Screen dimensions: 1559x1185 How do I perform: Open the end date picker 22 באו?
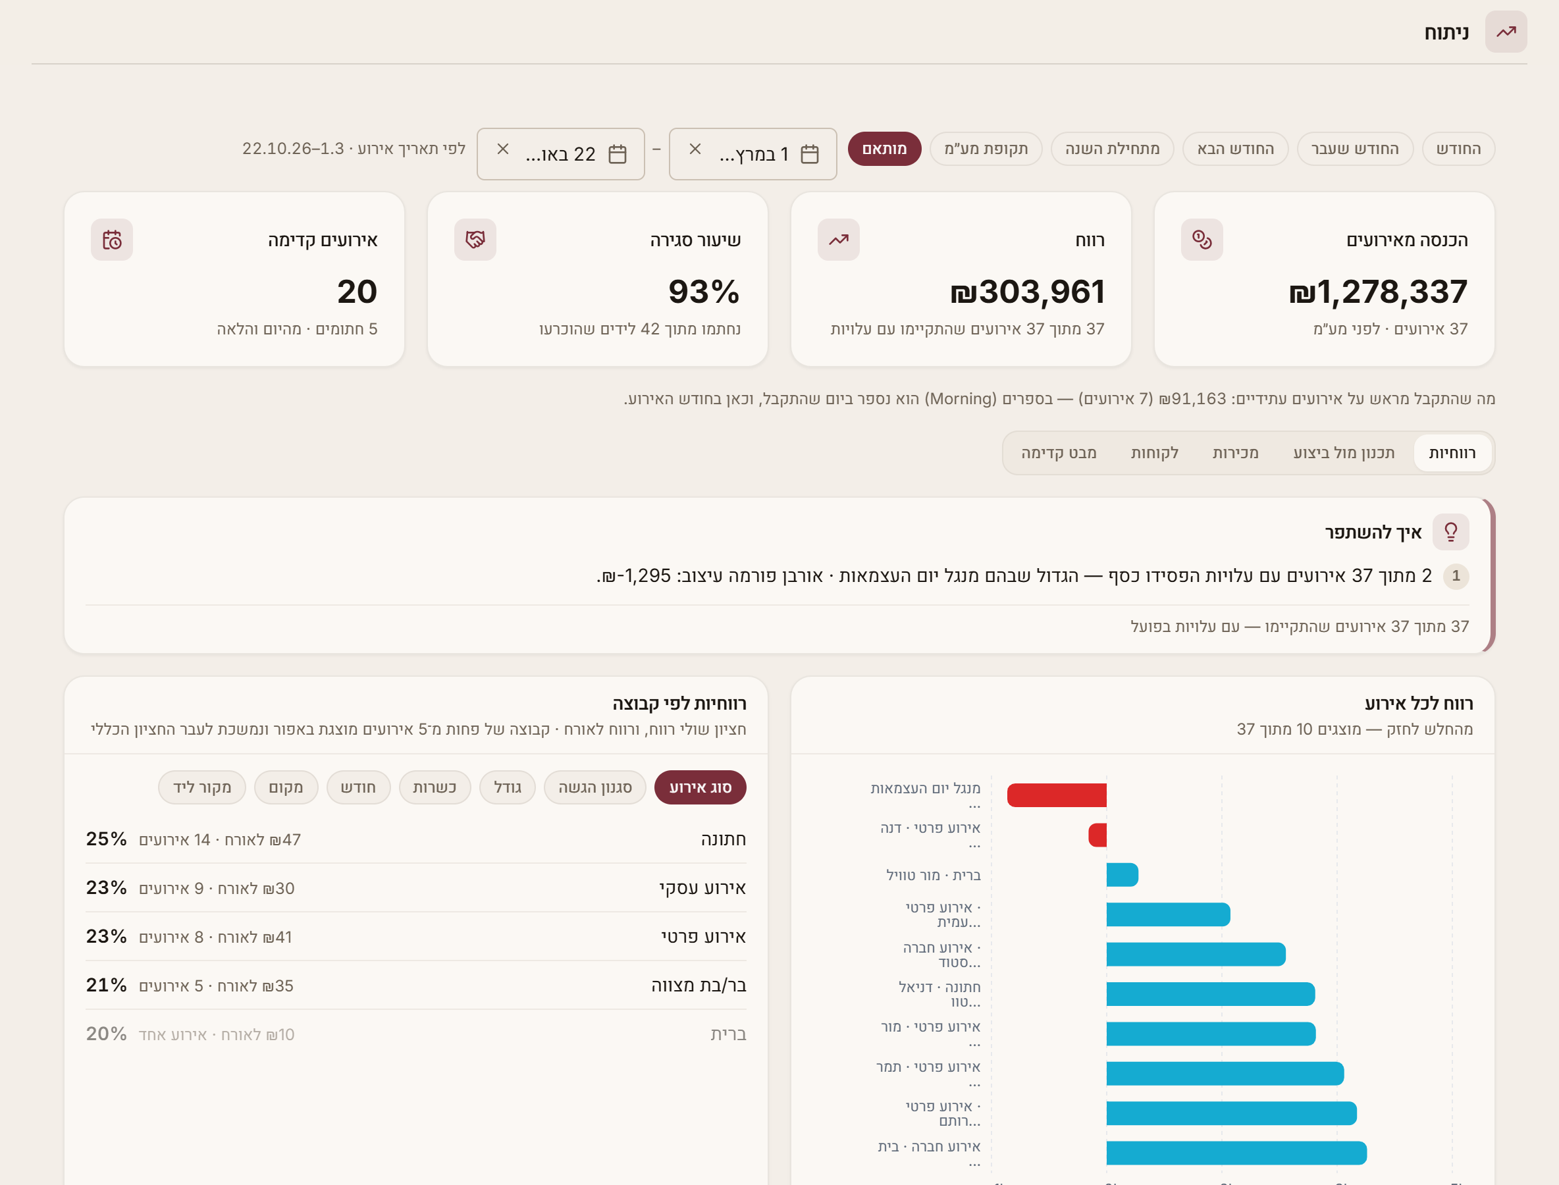pos(560,154)
